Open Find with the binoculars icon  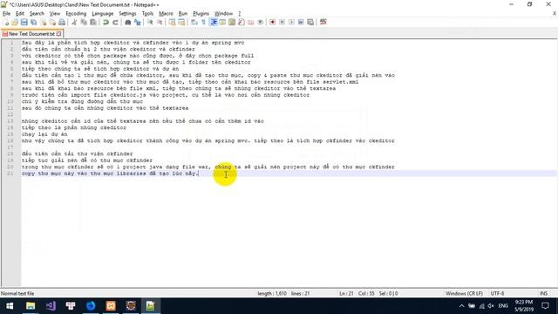click(128, 23)
